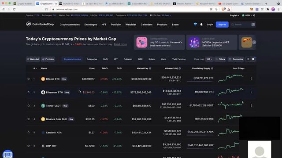Image resolution: width=282 pixels, height=158 pixels.
Task: Click Circulating Supply info icon
Action: [212, 68]
